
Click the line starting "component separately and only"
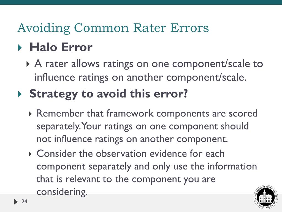tap(147, 166)
